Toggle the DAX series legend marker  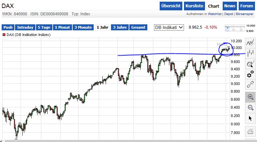[x=4, y=35]
